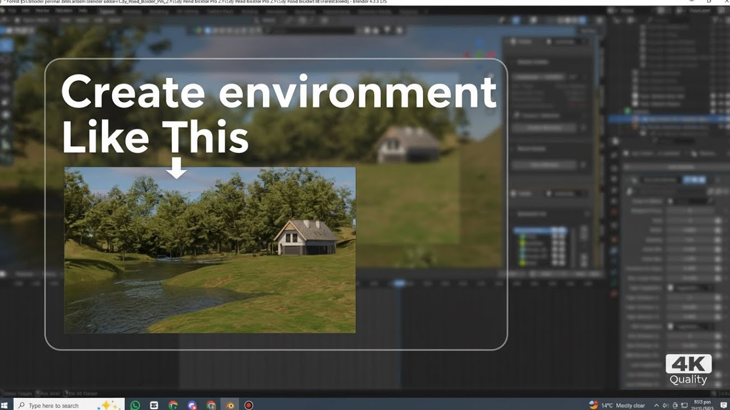Open the red screen recorder taskbar icon
The width and height of the screenshot is (730, 410).
(249, 405)
